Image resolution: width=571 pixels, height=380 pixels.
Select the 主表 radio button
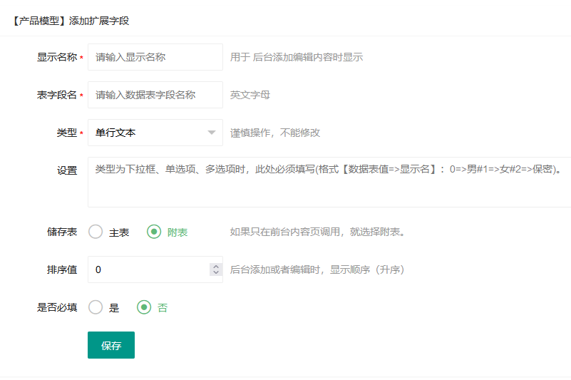[96, 232]
